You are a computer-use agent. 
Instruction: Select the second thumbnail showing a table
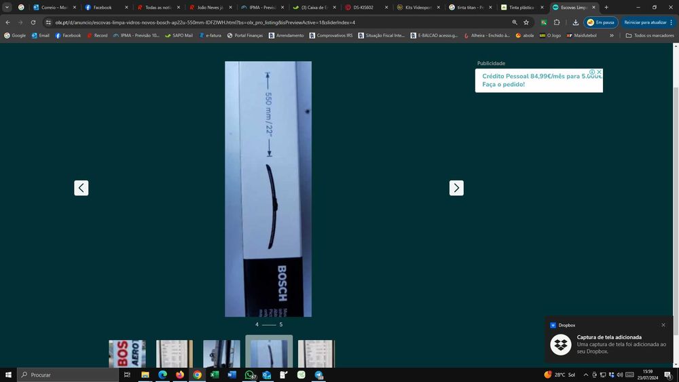click(174, 354)
